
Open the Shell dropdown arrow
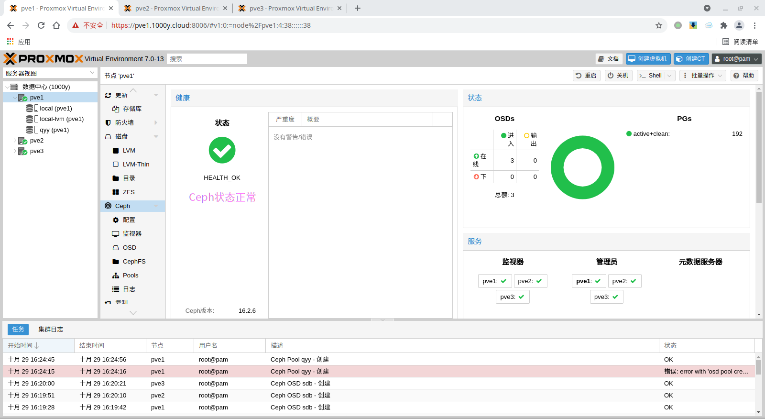pos(669,76)
